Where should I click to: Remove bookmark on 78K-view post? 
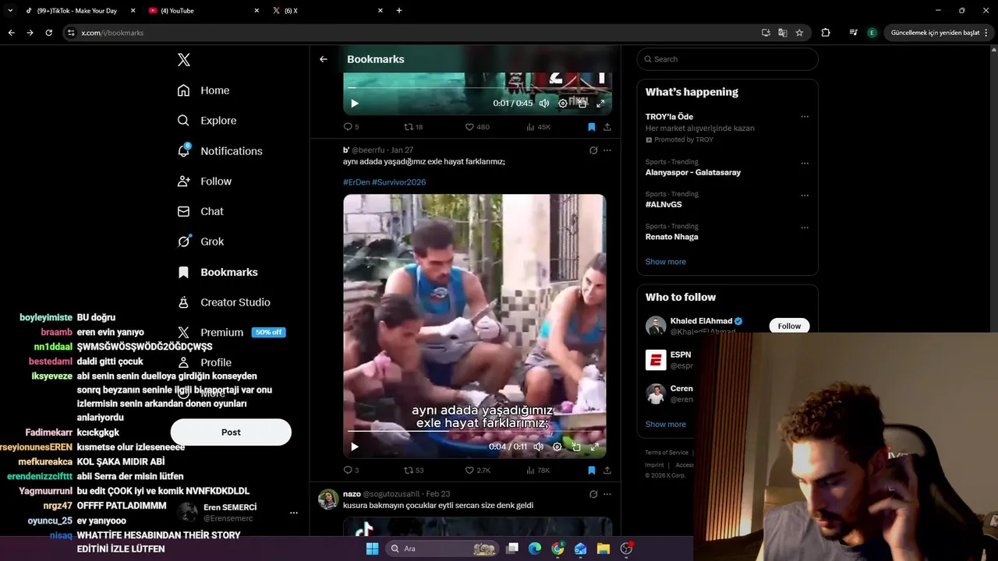(x=592, y=471)
